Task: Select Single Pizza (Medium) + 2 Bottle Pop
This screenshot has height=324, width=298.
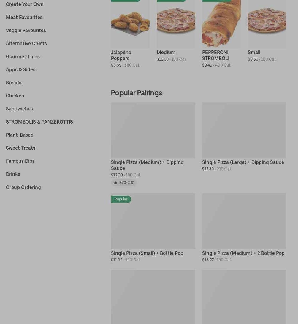Action: pyautogui.click(x=243, y=253)
